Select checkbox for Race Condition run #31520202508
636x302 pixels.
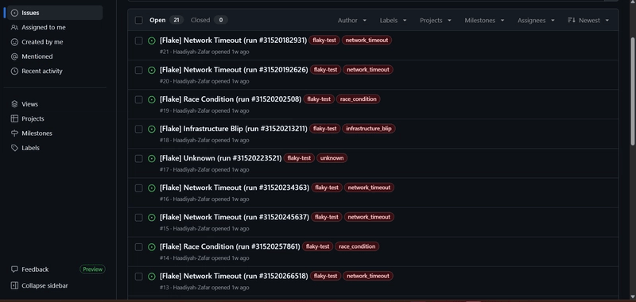coord(138,99)
